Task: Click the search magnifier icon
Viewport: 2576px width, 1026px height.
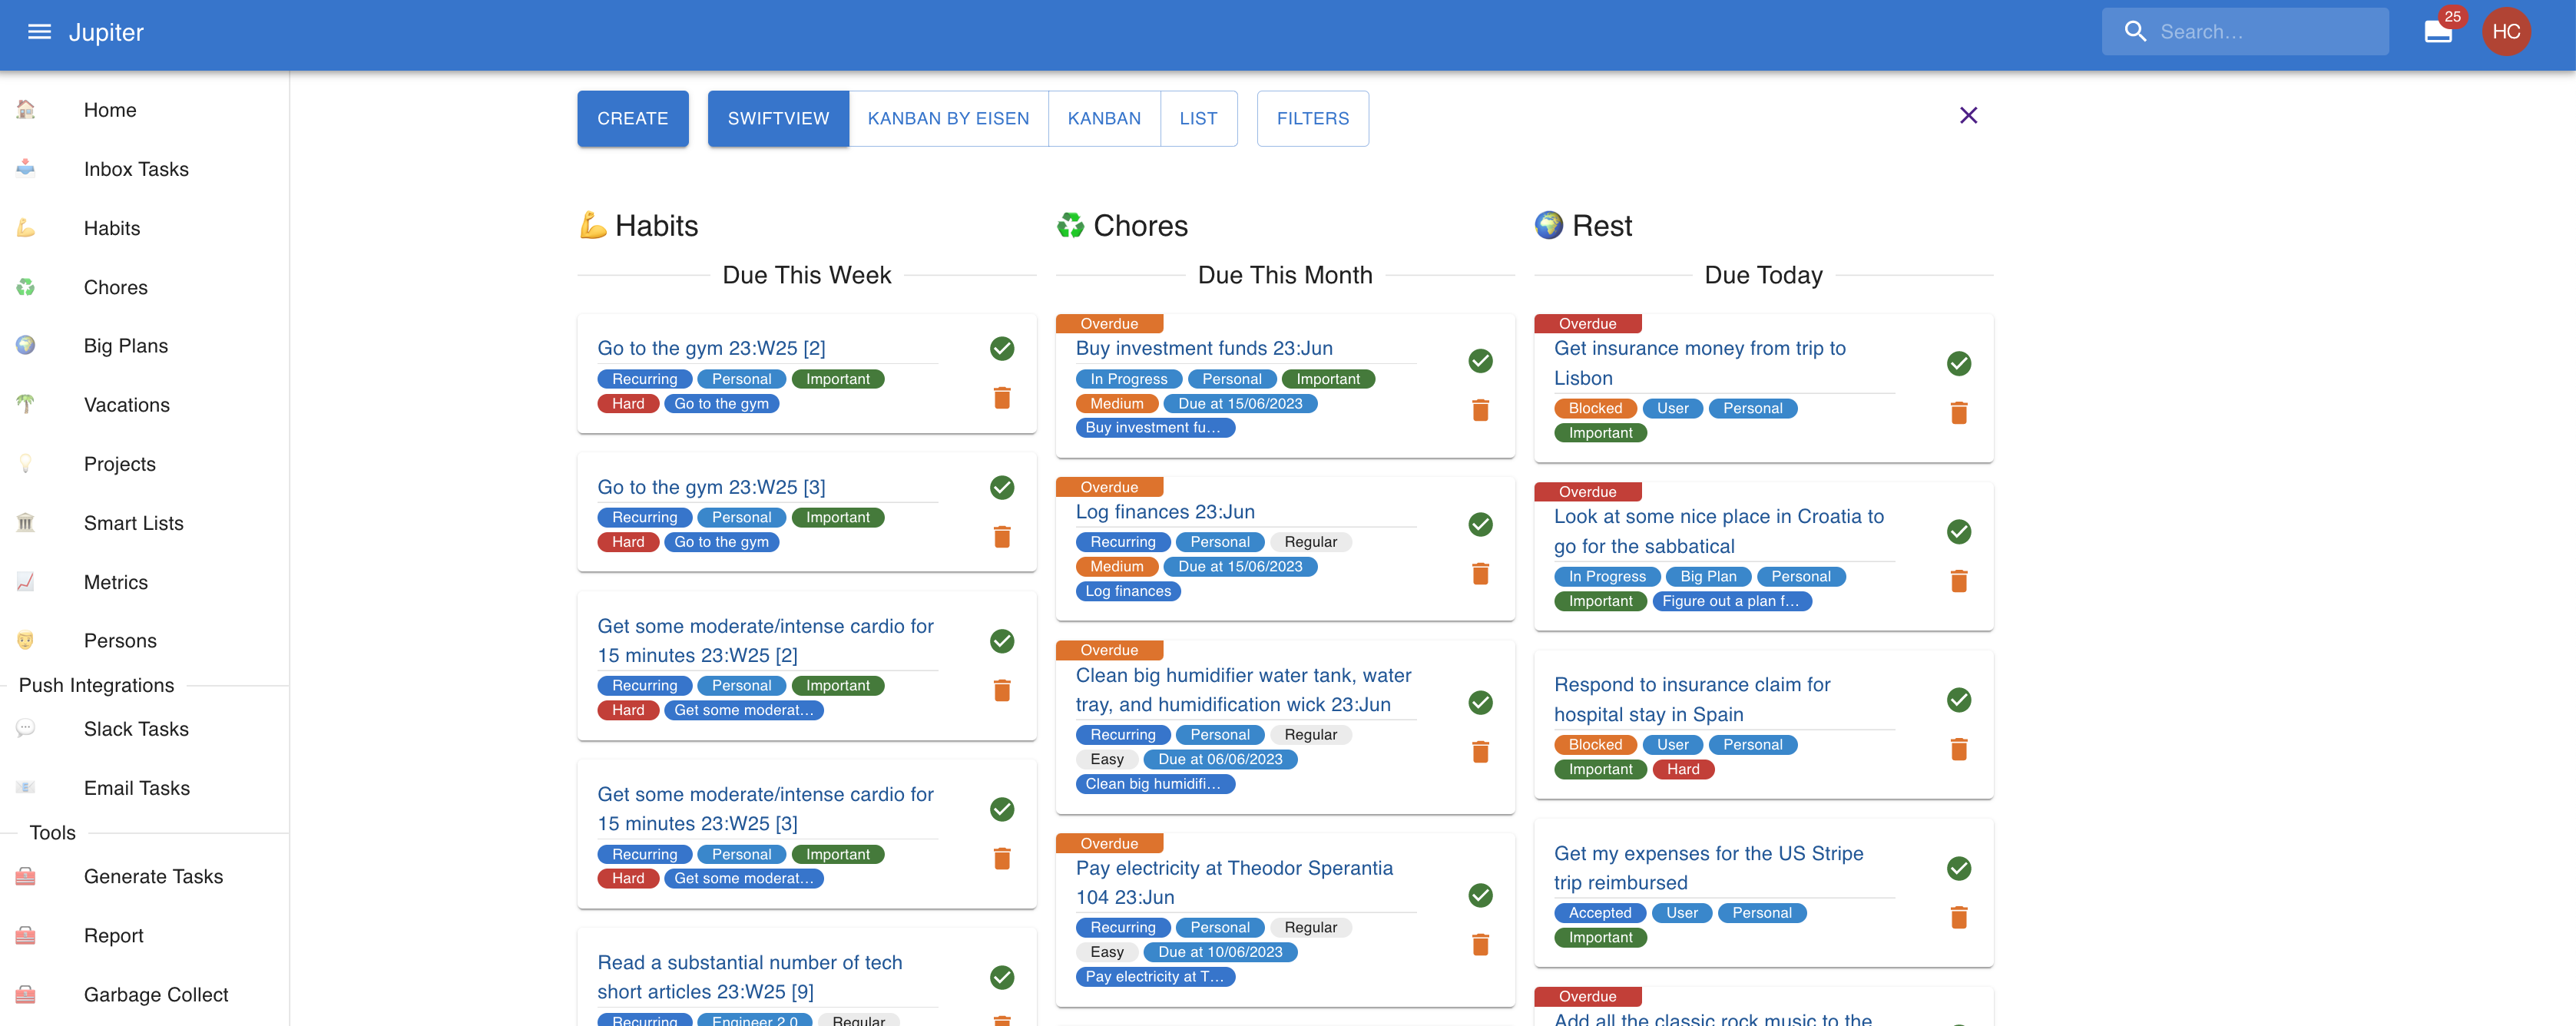Action: (2134, 31)
